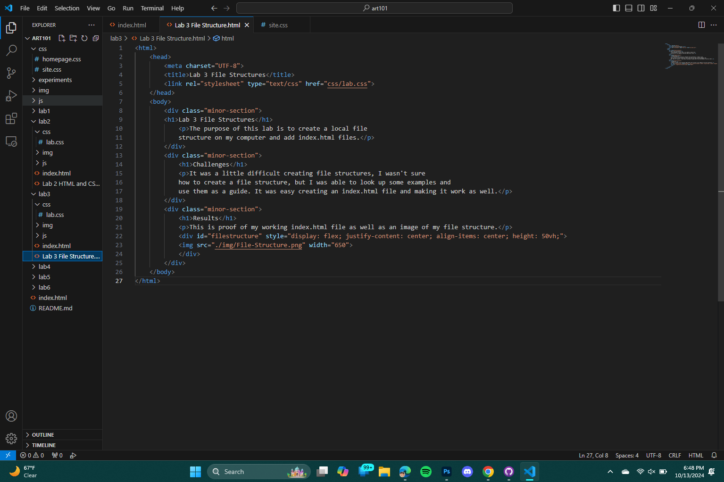Toggle the bottom panel visibility

[x=629, y=8]
